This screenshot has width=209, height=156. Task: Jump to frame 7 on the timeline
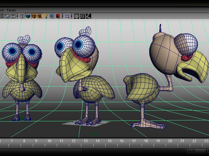tap(12, 141)
